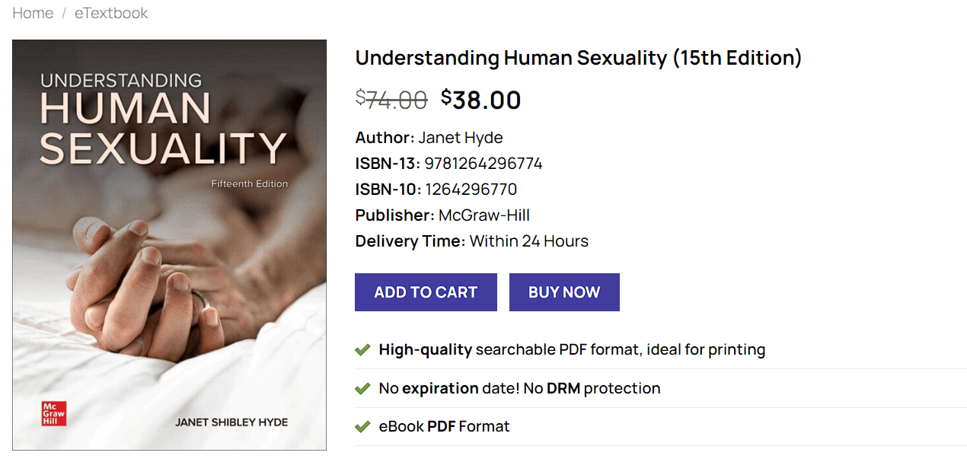Click the discounted price $38.00
This screenshot has width=967, height=462.
[481, 100]
